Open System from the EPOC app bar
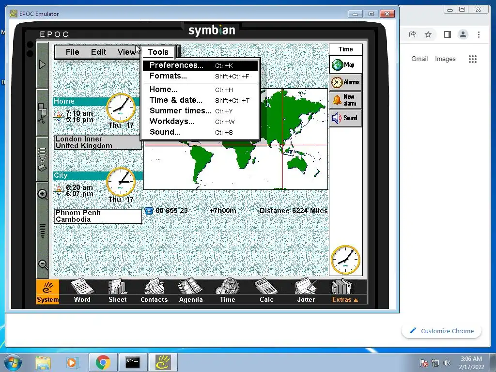Viewport: 496px width, 372px height. pos(47,292)
